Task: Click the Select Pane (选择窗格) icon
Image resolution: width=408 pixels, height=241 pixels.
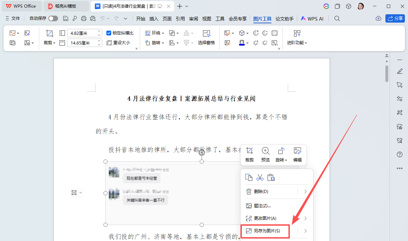Action: pyautogui.click(x=206, y=33)
